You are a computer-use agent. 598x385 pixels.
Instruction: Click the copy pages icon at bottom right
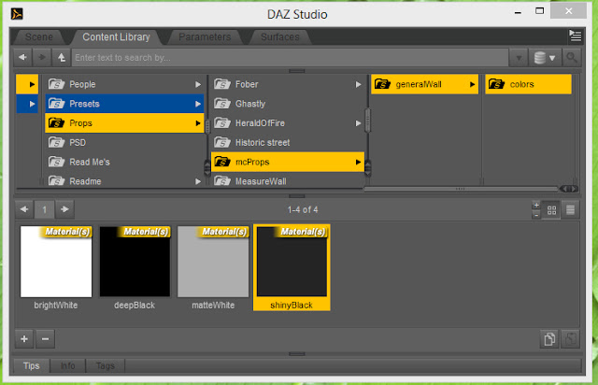coord(549,339)
